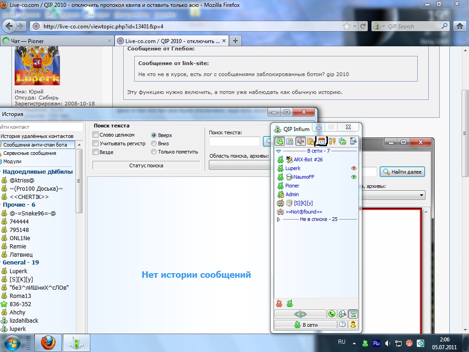Viewport: 469px width, 352px height.
Task: Check the 'Учитывать регистр' option
Action: [x=96, y=143]
